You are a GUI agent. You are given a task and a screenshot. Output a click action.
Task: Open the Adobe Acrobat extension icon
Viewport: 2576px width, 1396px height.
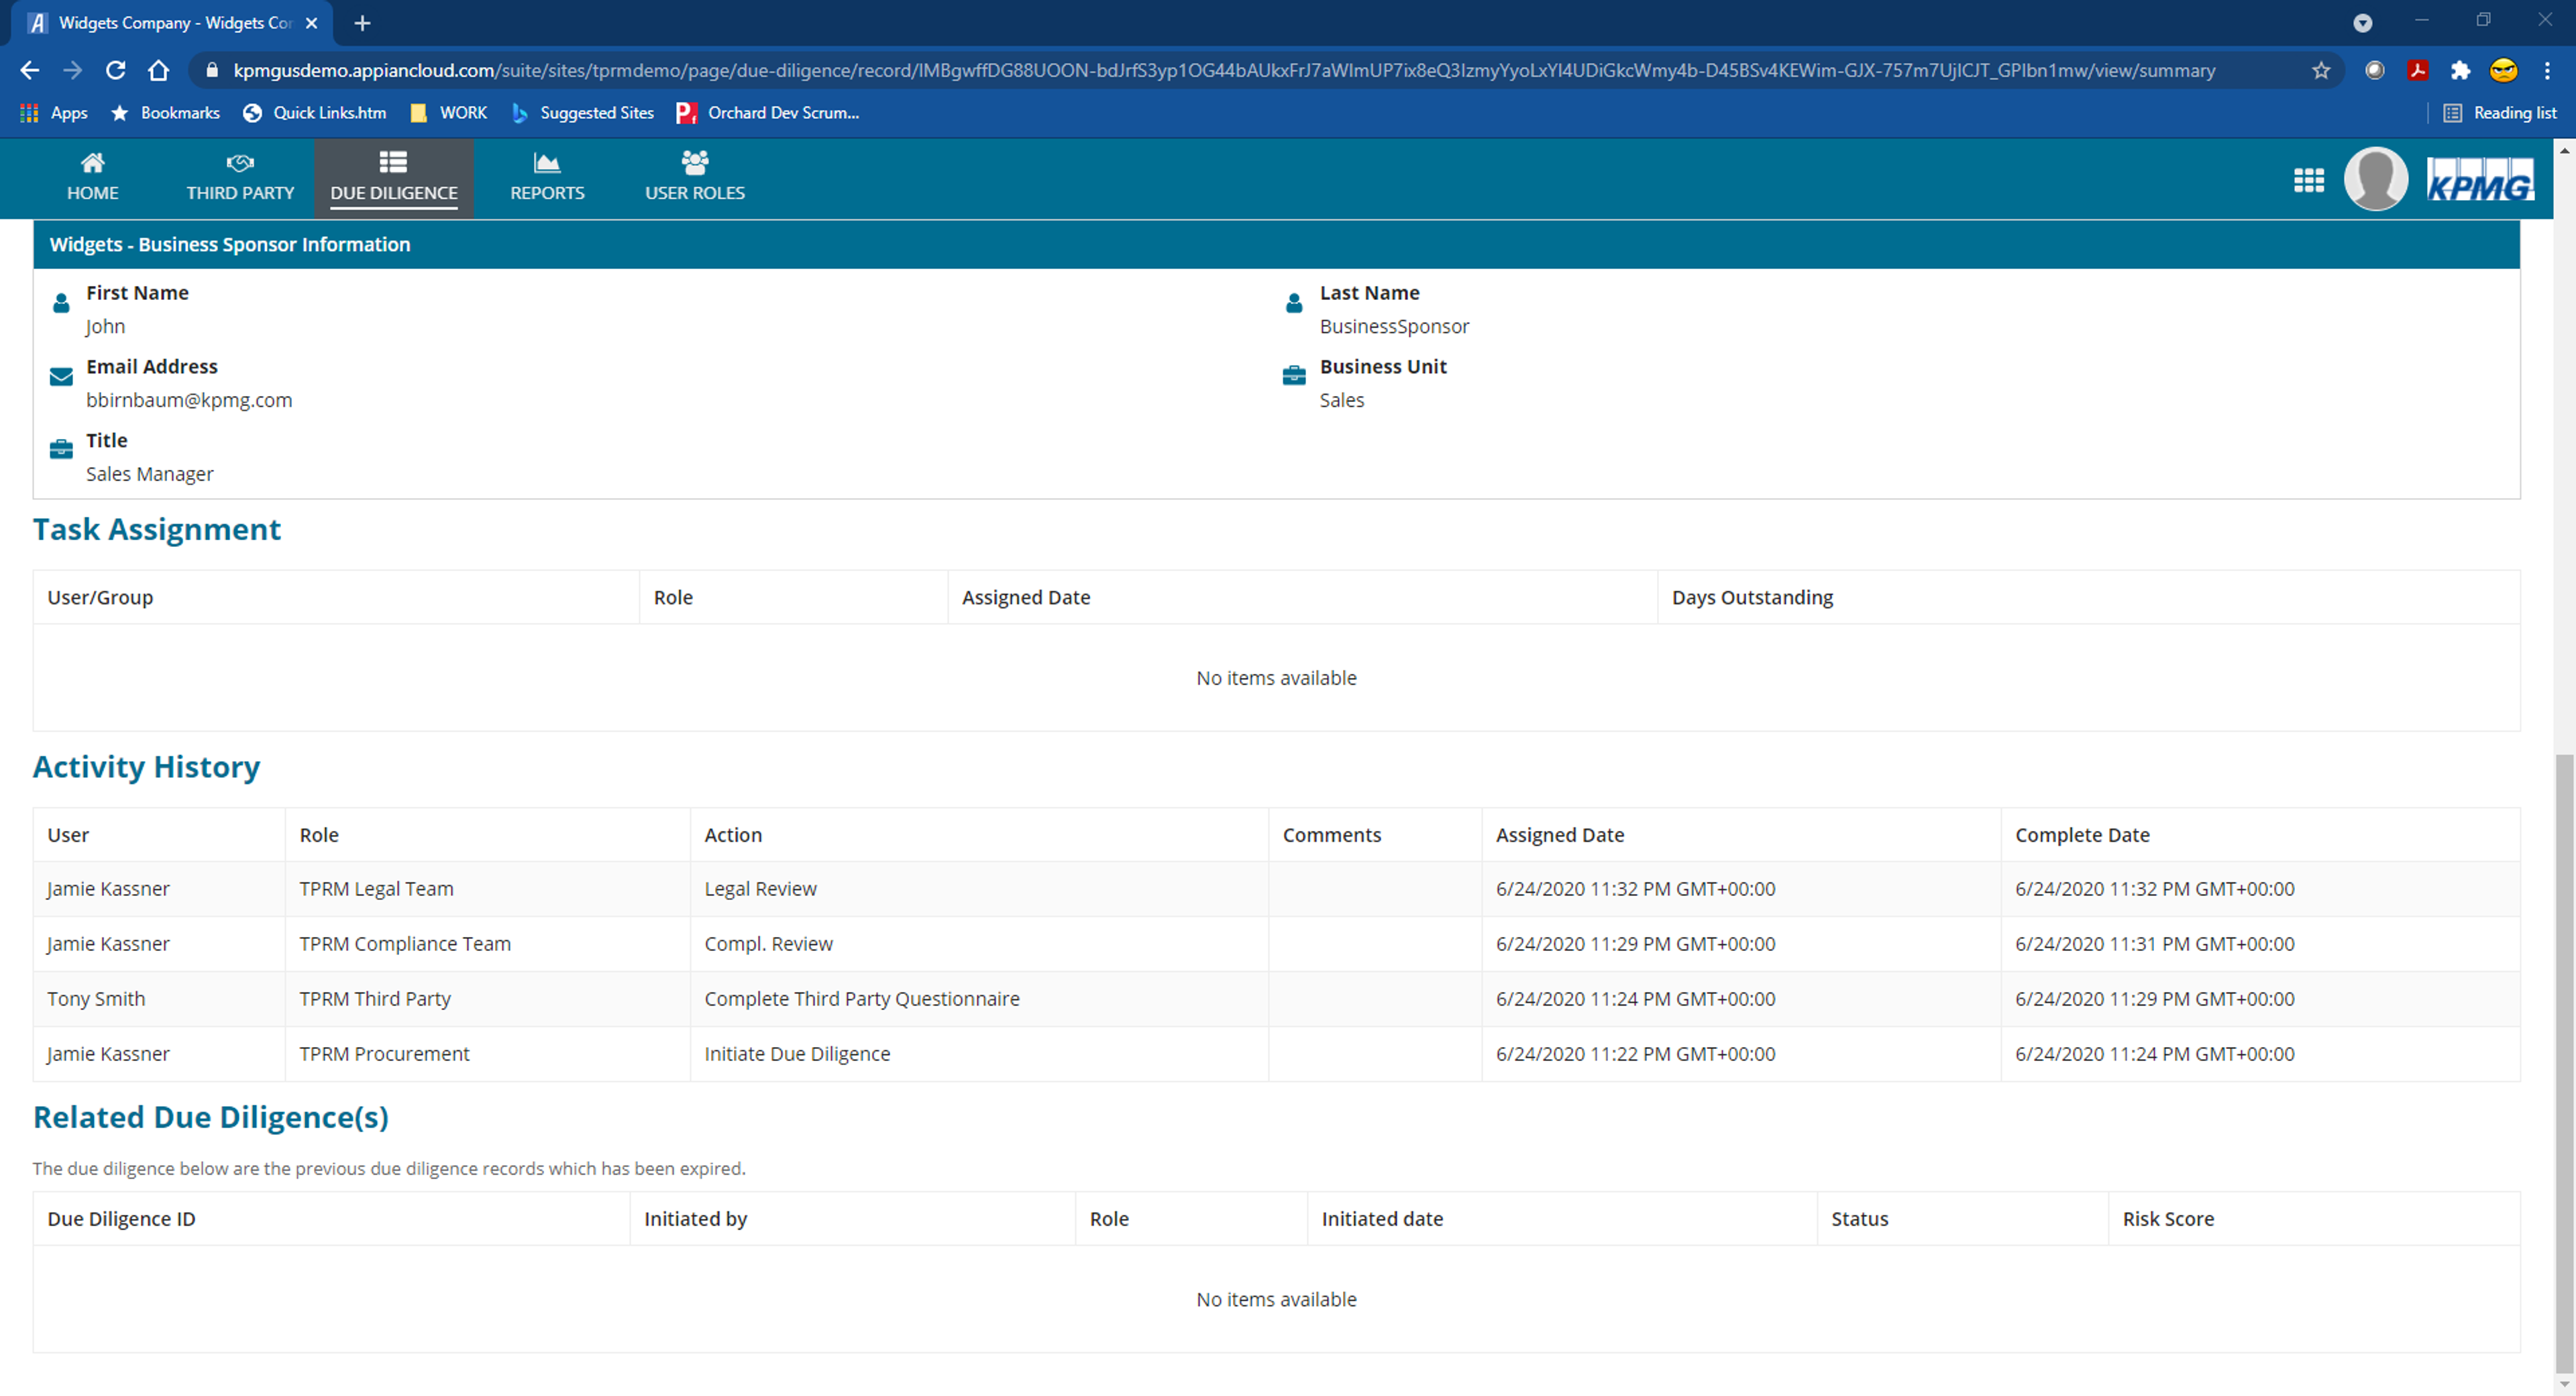point(2418,70)
